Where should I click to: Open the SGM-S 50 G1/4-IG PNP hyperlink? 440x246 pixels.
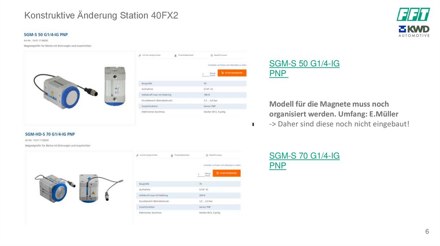tap(304, 64)
